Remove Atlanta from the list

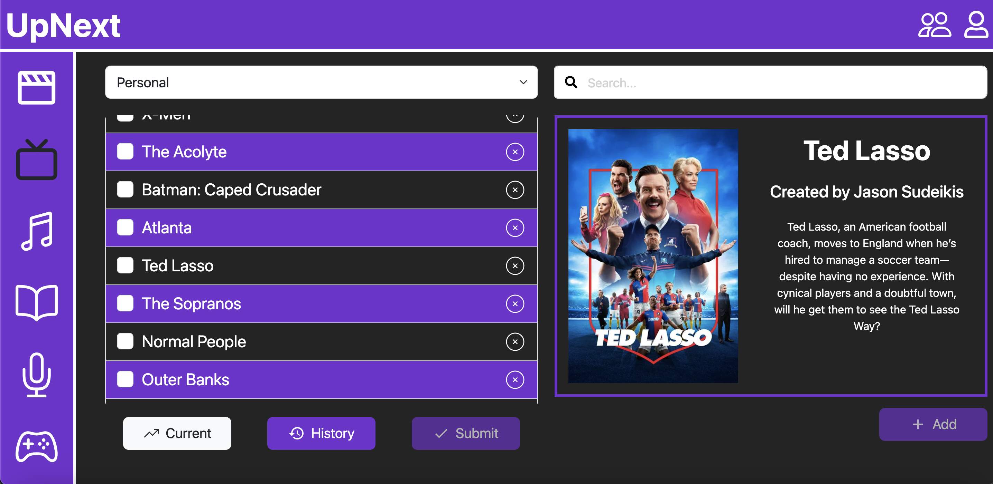tap(514, 228)
